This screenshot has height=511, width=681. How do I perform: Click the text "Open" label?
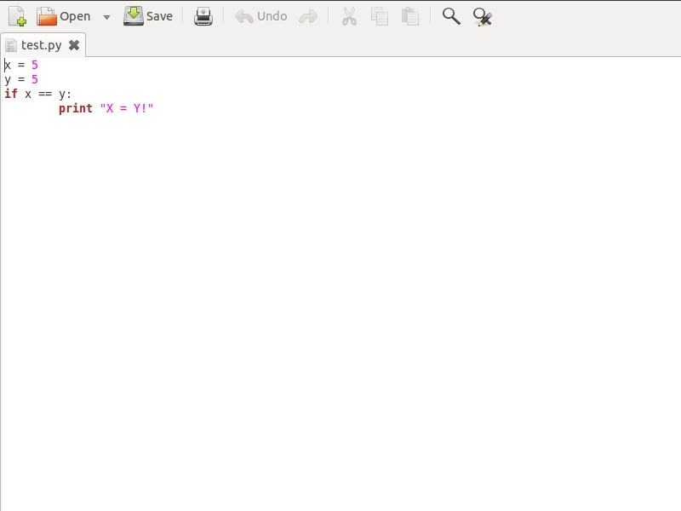pos(75,16)
